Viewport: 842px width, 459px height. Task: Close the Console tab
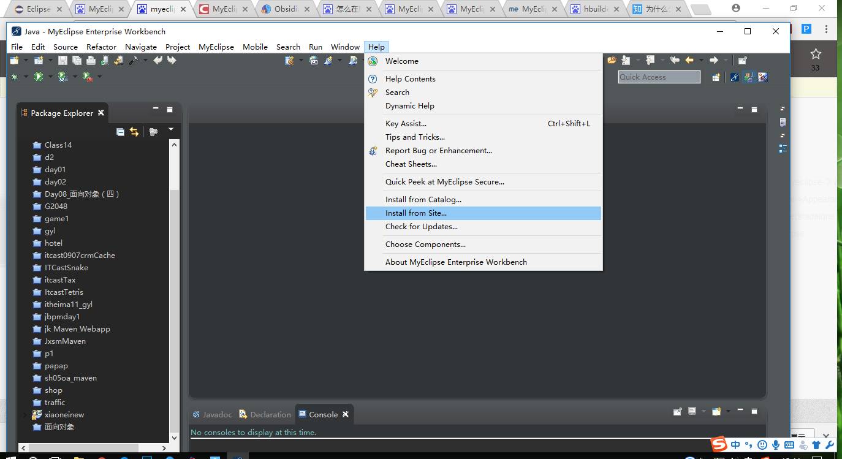[x=346, y=414]
